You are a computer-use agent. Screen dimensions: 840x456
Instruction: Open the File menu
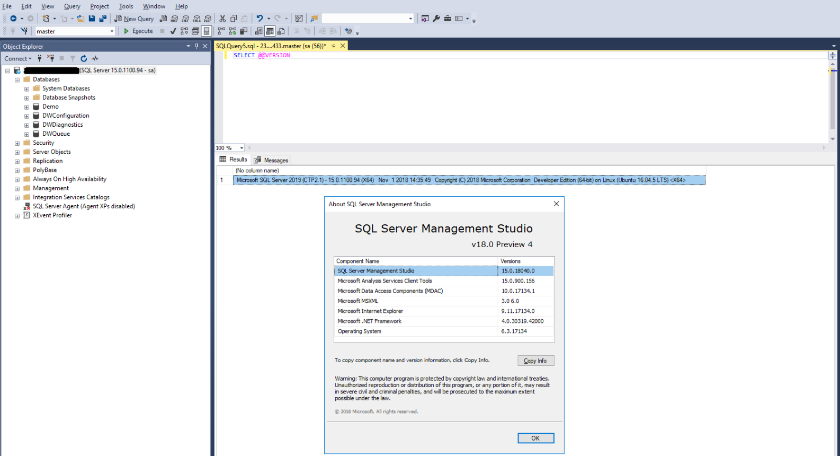click(7, 6)
